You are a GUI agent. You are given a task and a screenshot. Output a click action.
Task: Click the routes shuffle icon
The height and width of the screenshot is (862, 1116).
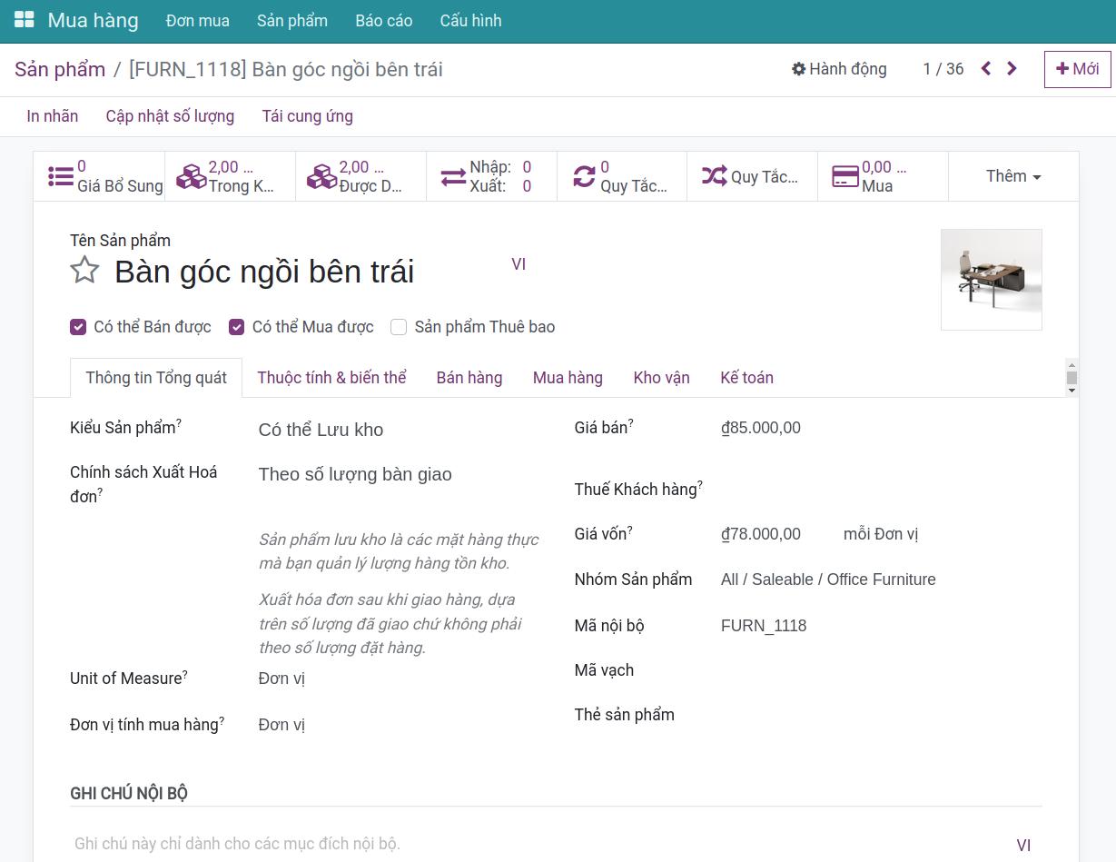click(x=715, y=174)
